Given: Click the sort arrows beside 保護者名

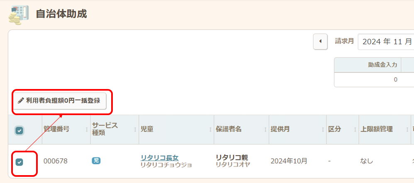Looking at the screenshot, I should 265,130.
